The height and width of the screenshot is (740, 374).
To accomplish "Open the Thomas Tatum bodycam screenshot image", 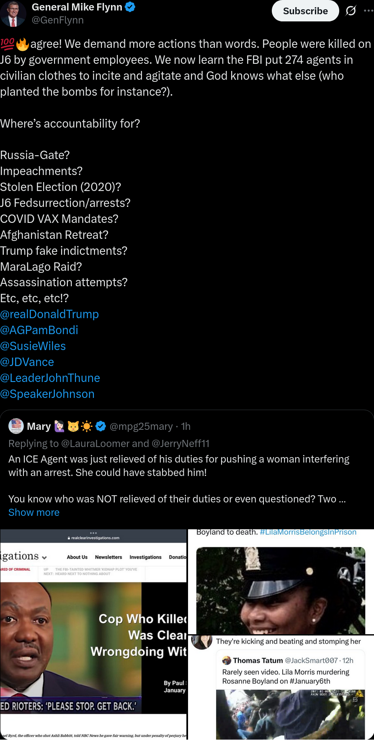I will tap(281, 688).
